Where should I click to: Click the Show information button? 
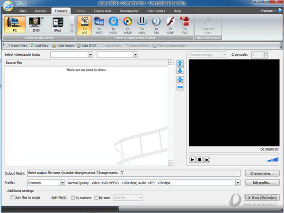pos(262,197)
